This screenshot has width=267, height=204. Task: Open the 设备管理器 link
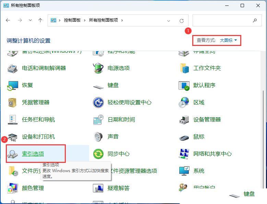[207, 120]
